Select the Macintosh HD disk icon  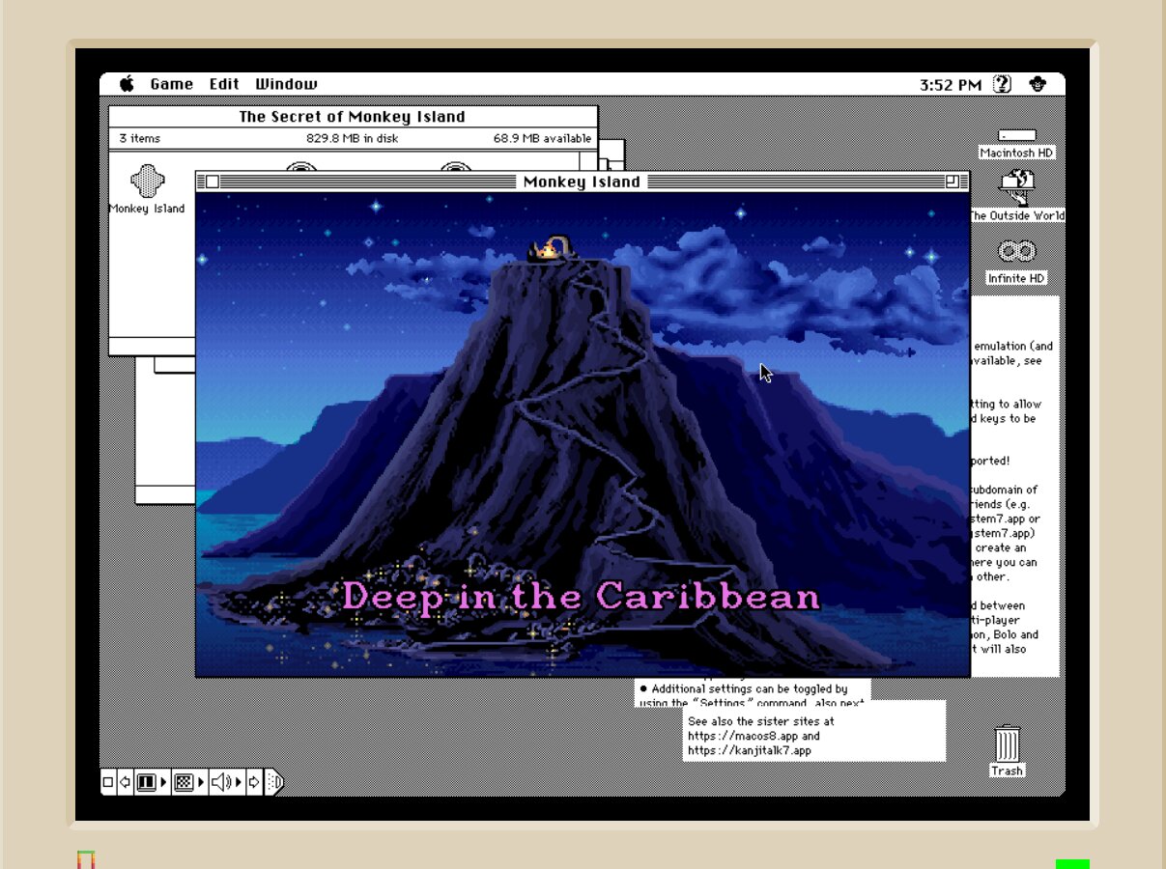coord(1016,136)
